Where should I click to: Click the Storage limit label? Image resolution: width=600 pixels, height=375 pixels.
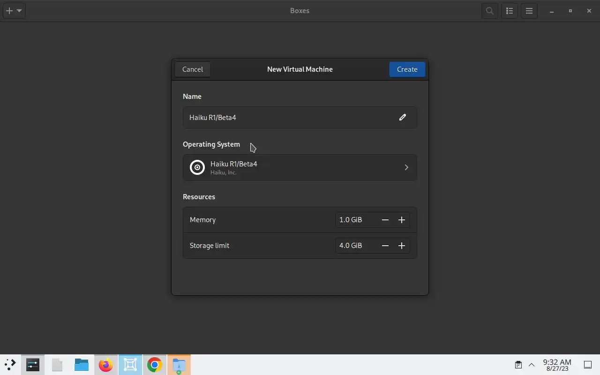click(210, 246)
